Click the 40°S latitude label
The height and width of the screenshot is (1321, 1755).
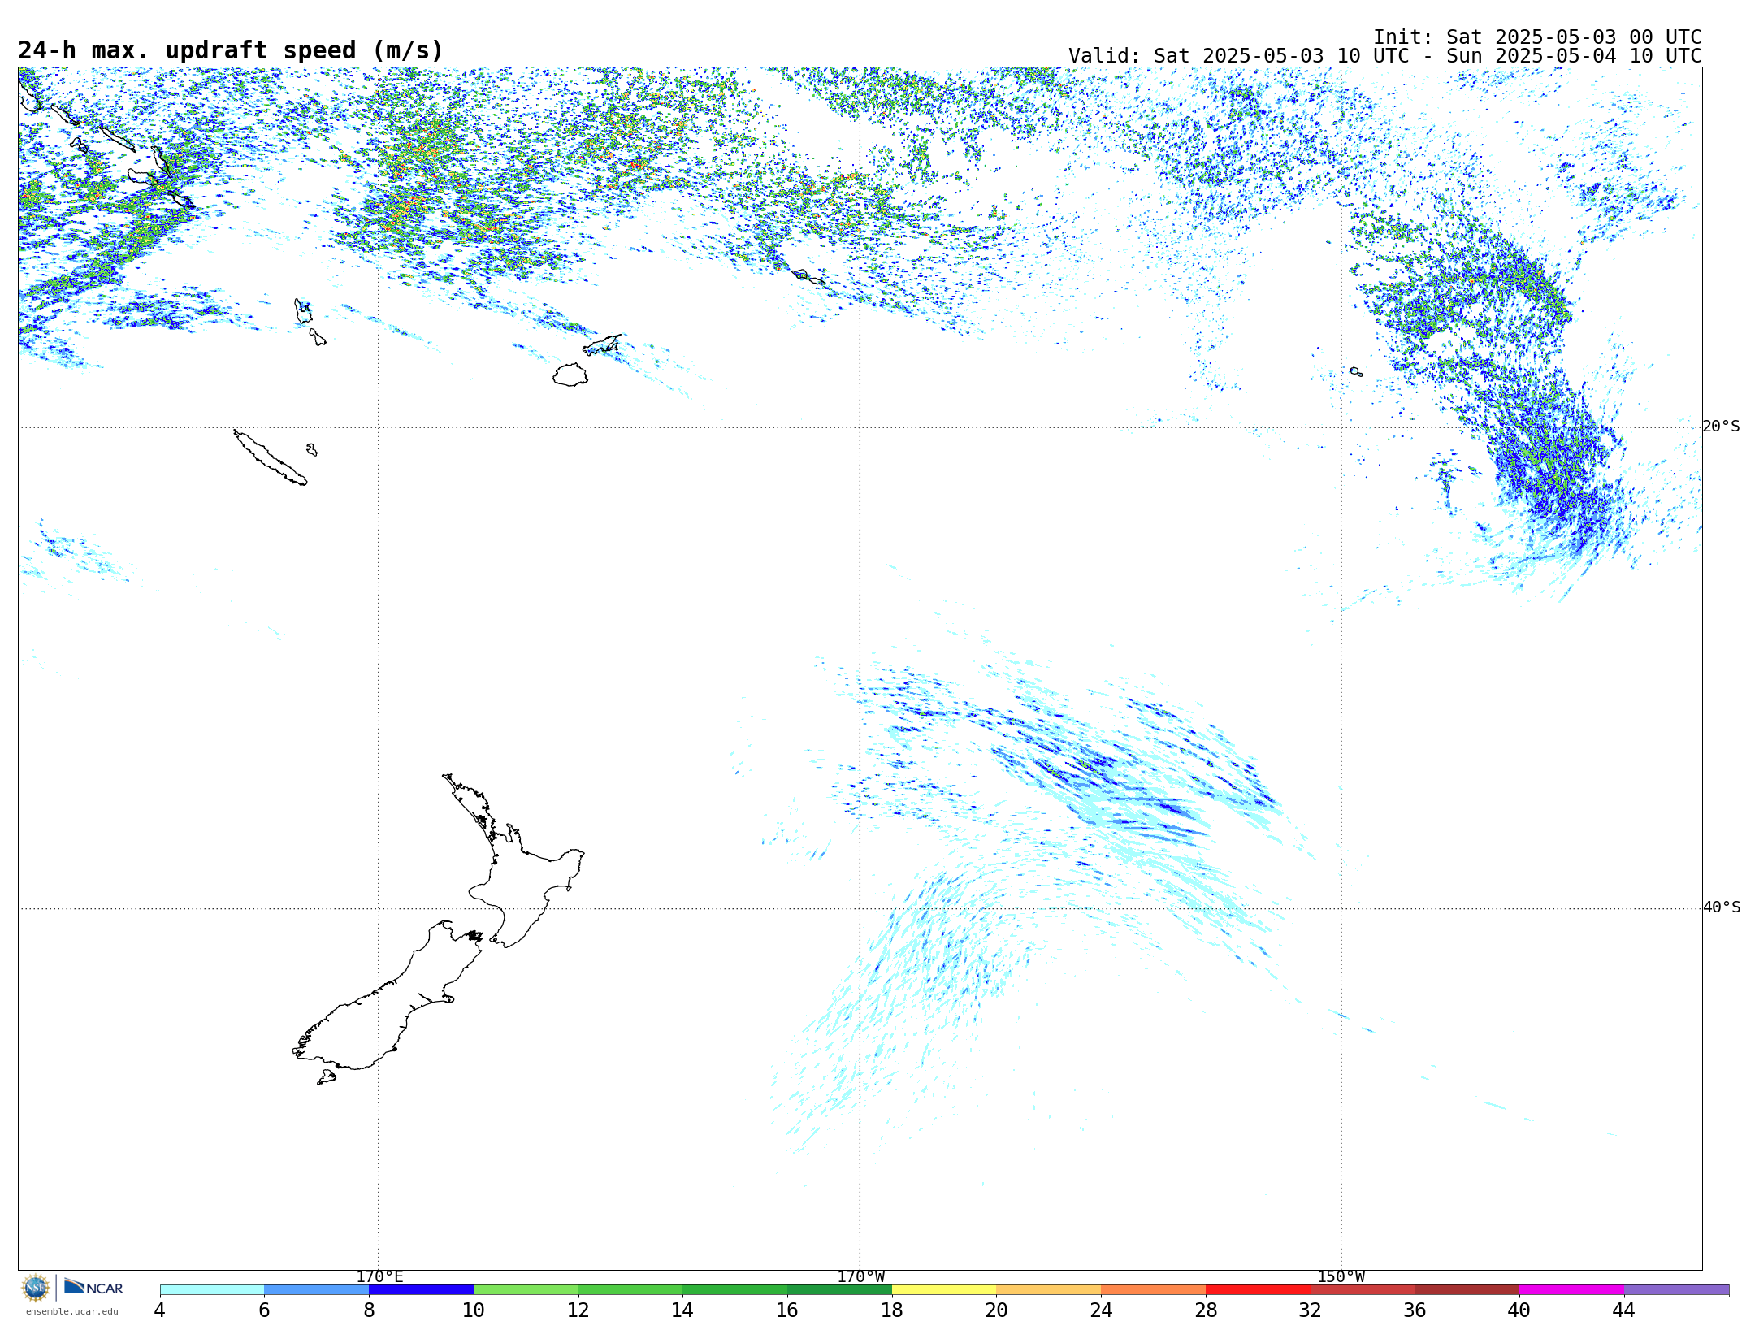(x=1721, y=907)
